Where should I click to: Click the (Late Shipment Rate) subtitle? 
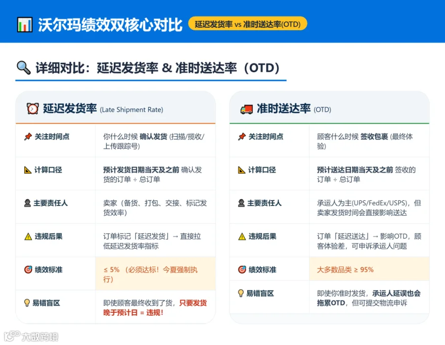(x=132, y=110)
